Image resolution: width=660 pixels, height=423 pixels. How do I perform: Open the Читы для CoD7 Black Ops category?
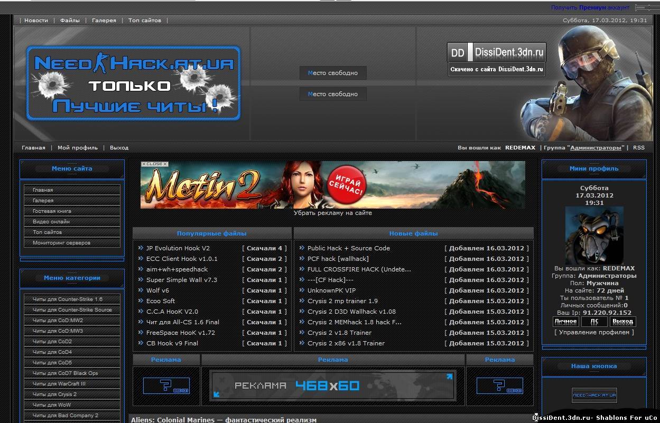coord(72,373)
